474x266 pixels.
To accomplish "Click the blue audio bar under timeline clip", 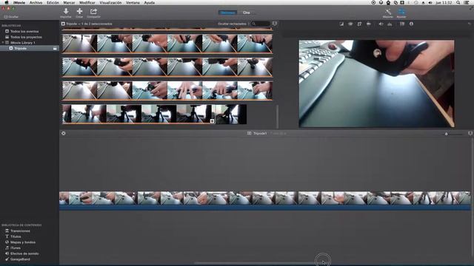I will [265, 208].
